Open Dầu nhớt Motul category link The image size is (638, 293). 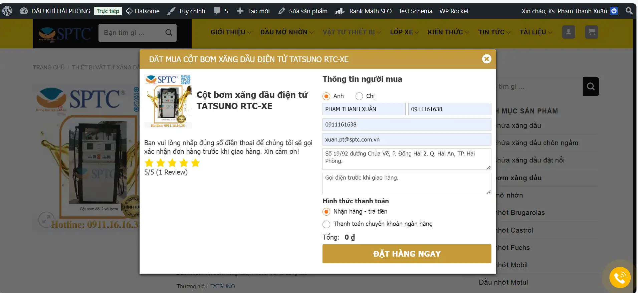pos(503,282)
